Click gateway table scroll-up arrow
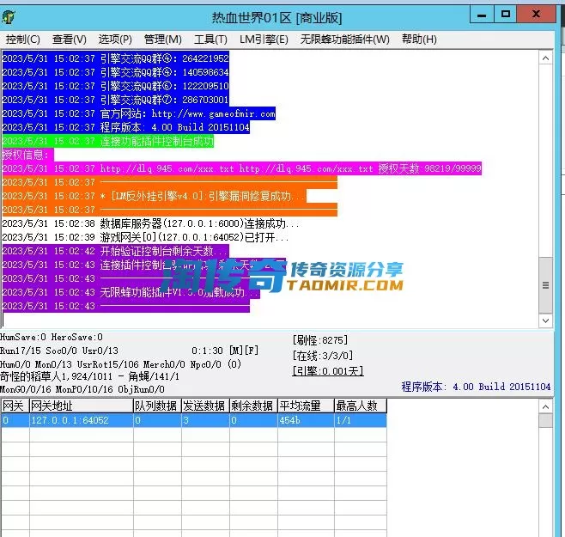Image resolution: width=565 pixels, height=537 pixels. [545, 406]
